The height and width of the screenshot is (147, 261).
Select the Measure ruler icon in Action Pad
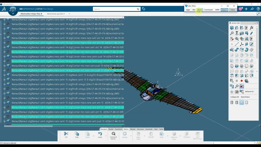coord(251,33)
